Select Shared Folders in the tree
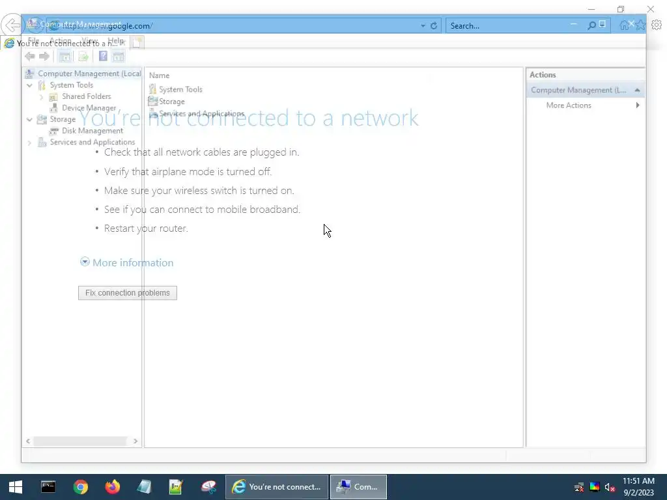Image resolution: width=667 pixels, height=500 pixels. [87, 96]
